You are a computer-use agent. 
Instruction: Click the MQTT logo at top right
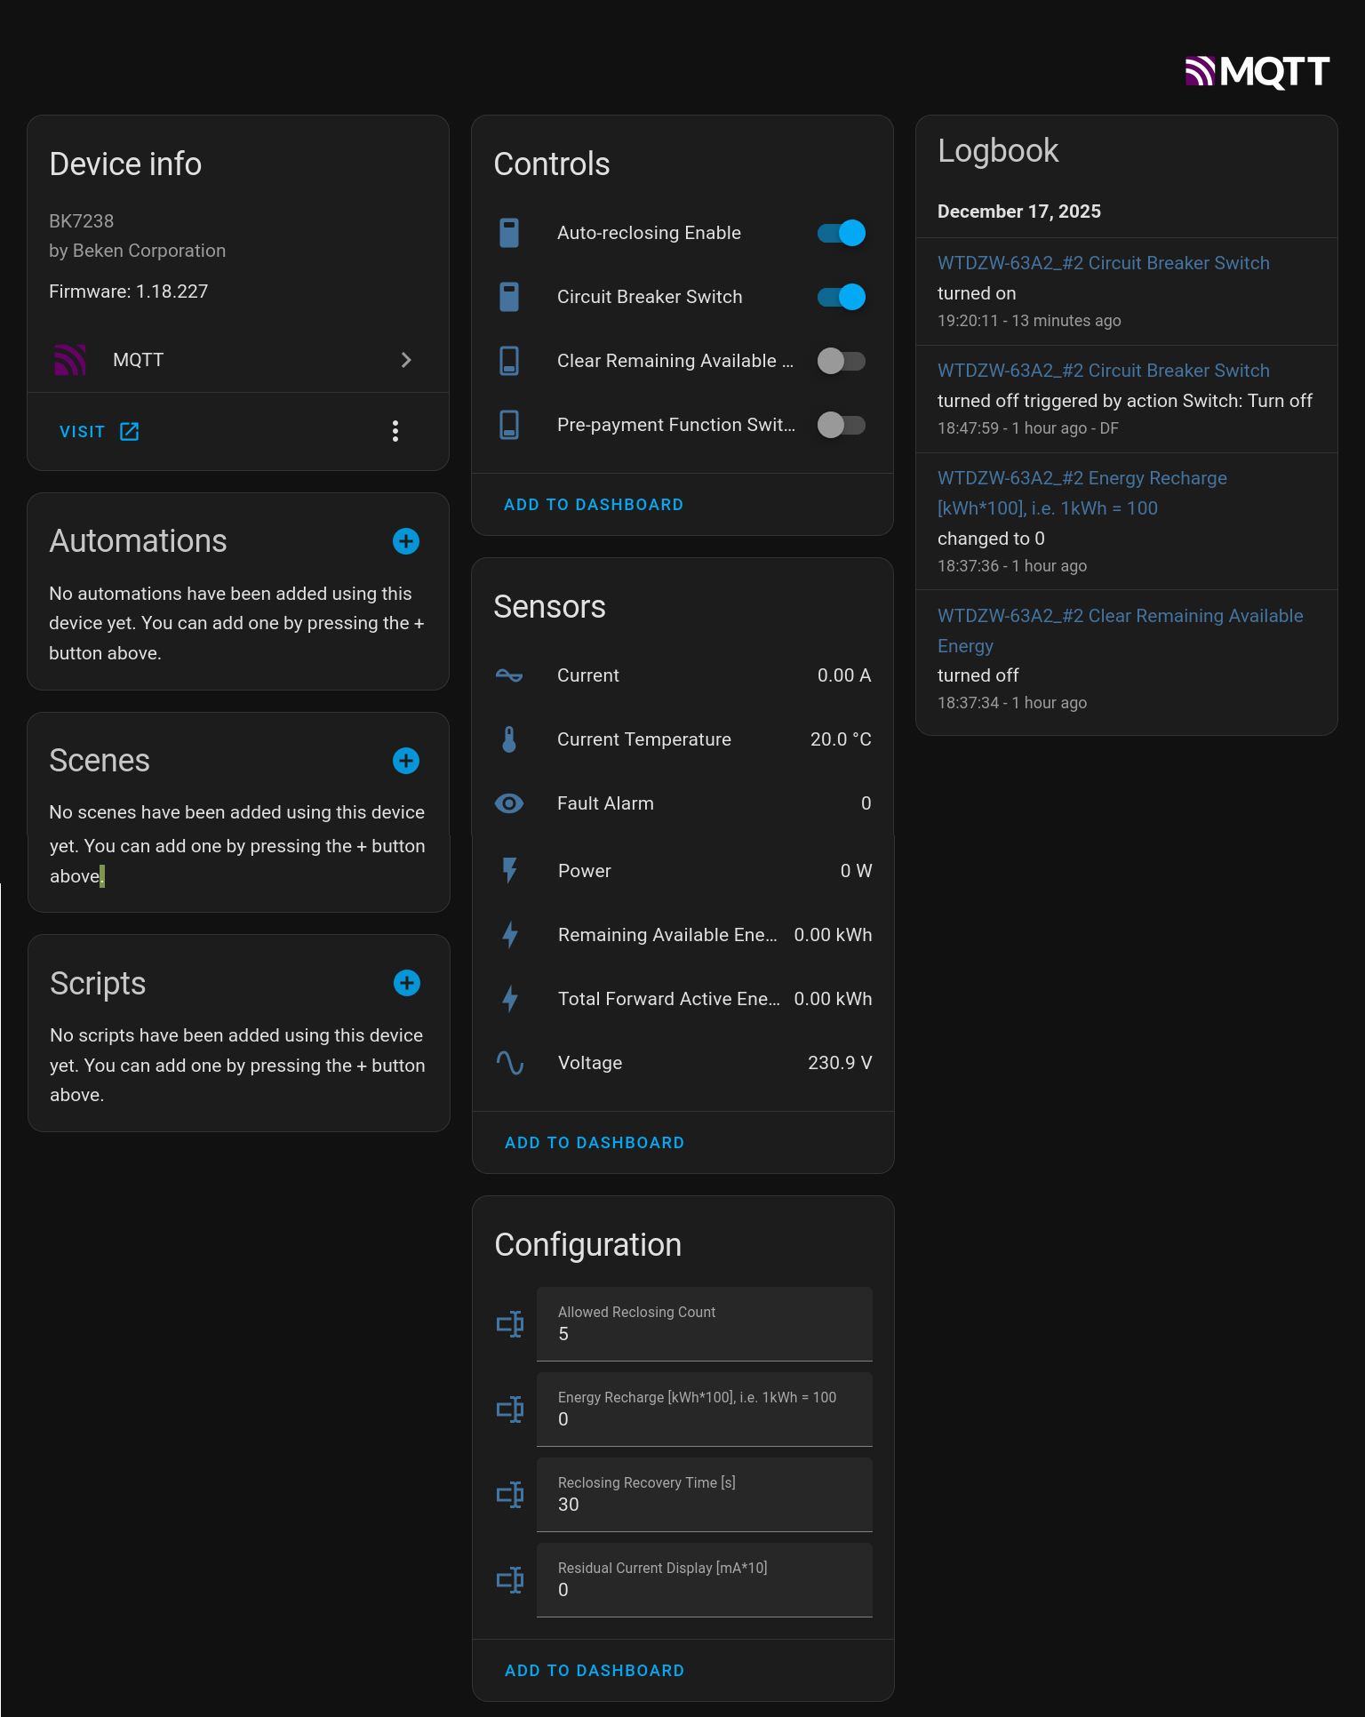[1257, 71]
